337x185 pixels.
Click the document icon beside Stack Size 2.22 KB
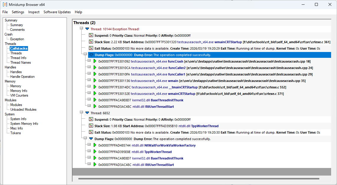pos(91,42)
